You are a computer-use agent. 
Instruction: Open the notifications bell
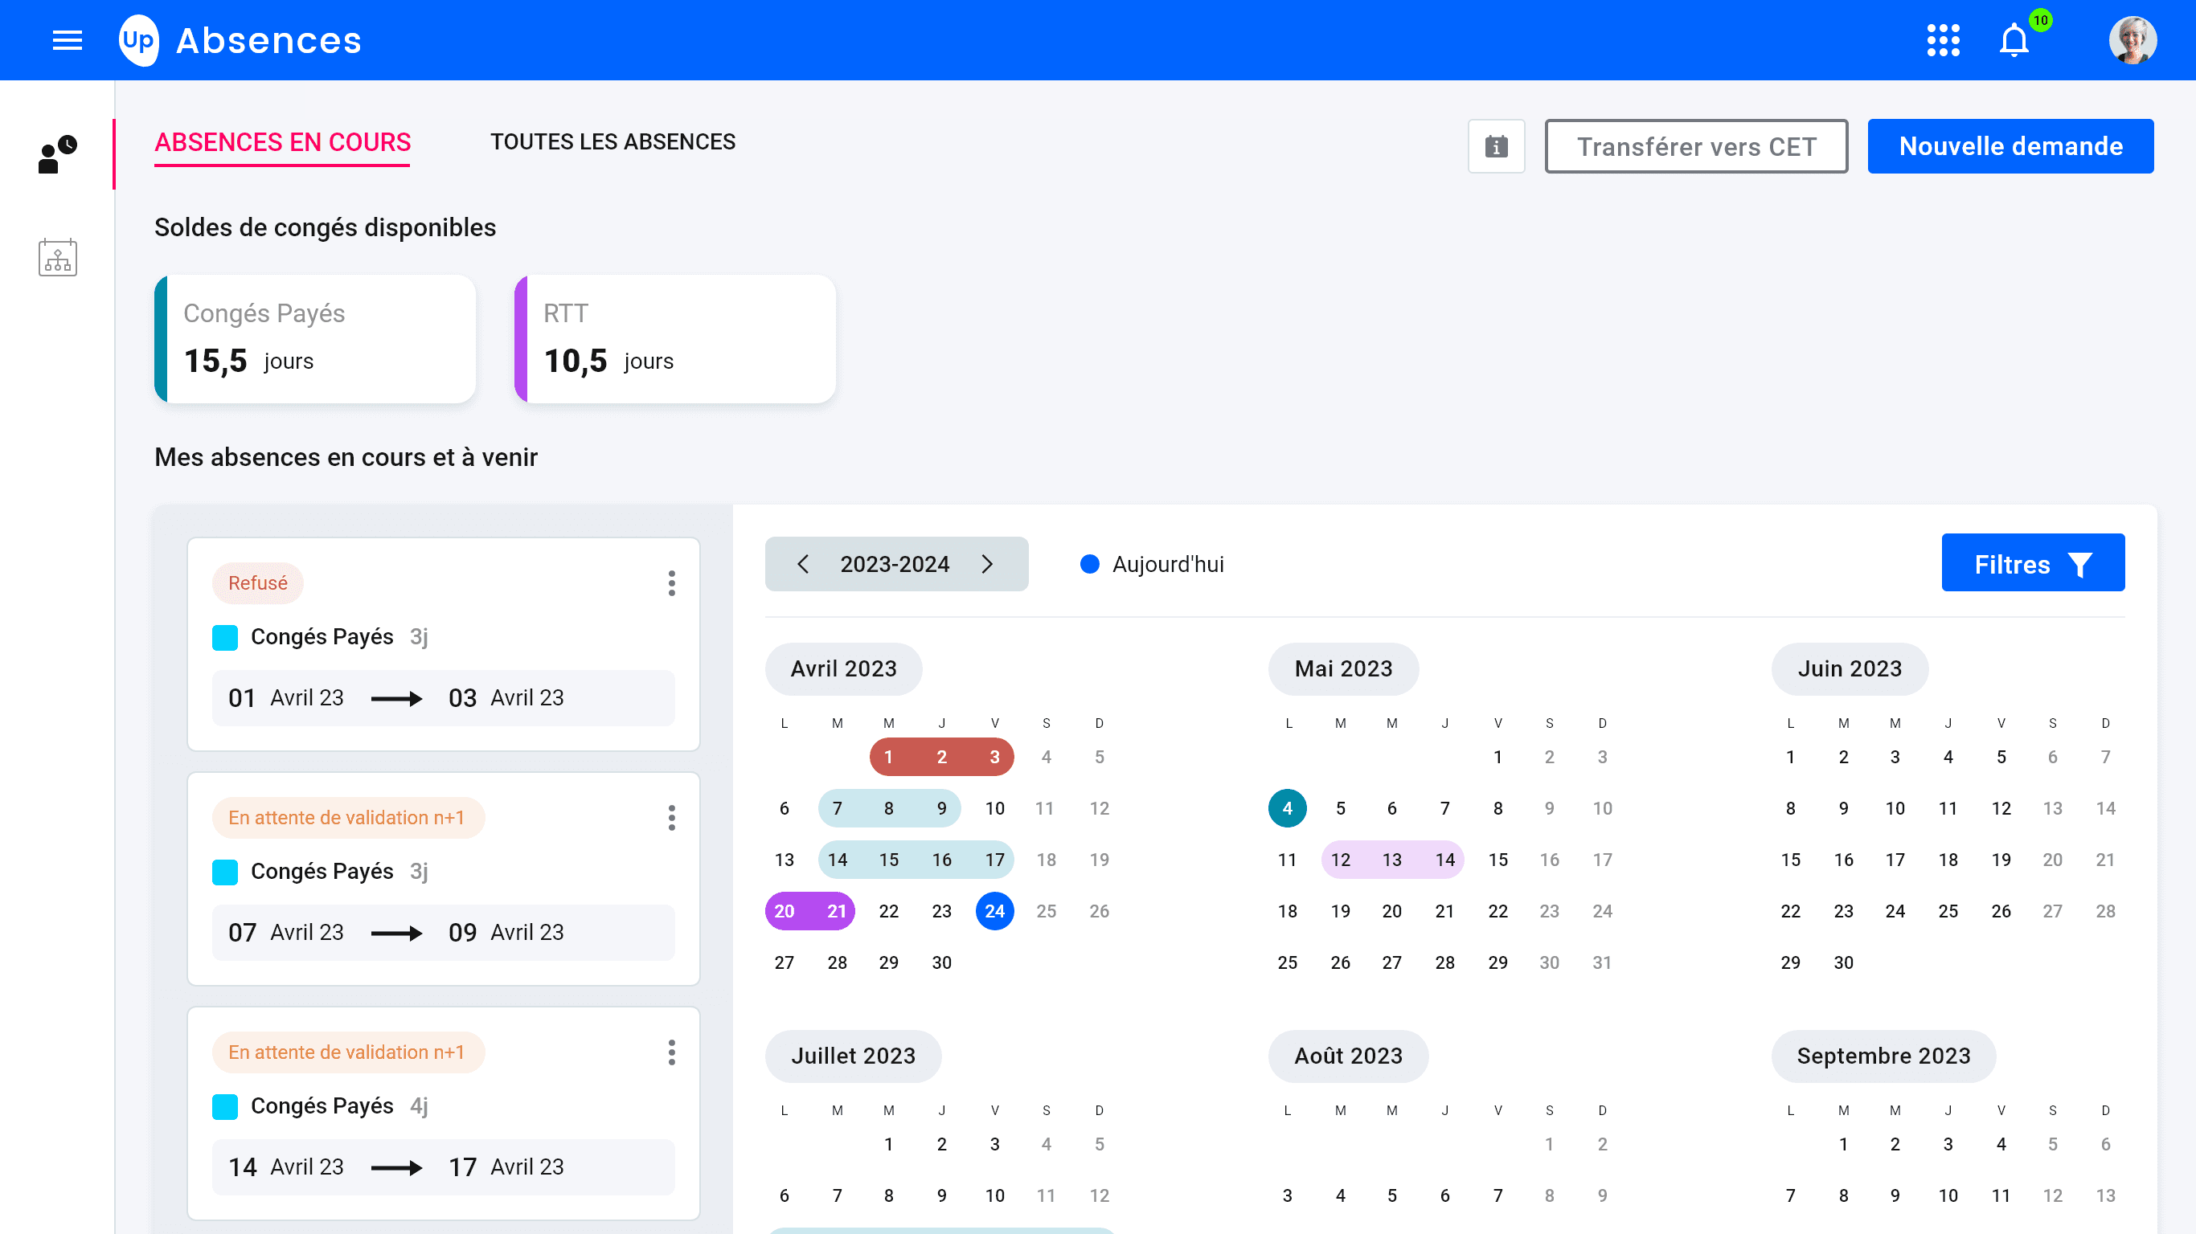coord(2014,40)
